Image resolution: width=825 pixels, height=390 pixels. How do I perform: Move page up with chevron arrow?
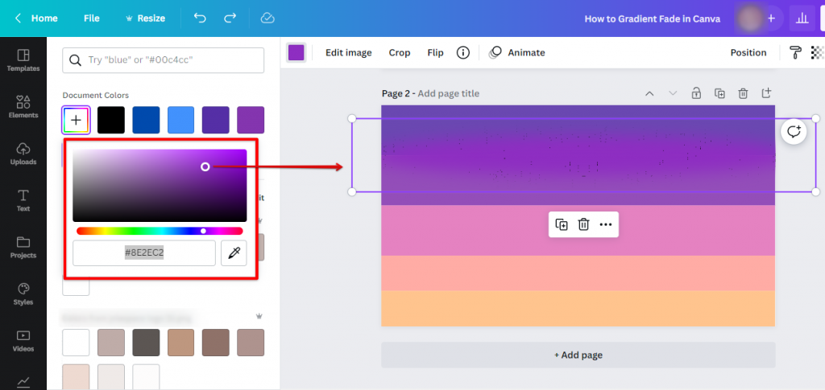tap(649, 94)
